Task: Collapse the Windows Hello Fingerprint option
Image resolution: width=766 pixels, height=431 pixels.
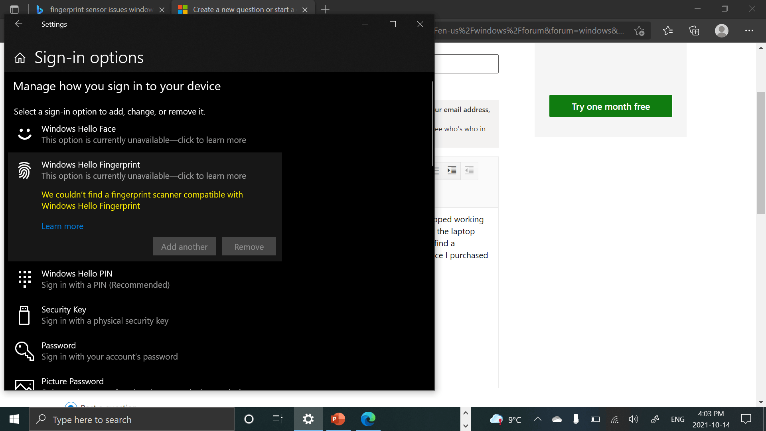Action: (x=145, y=170)
